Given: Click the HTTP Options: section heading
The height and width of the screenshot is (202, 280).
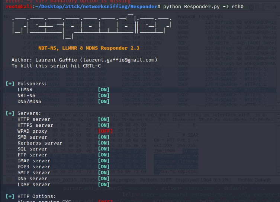Looking at the screenshot, I should point(36,196).
